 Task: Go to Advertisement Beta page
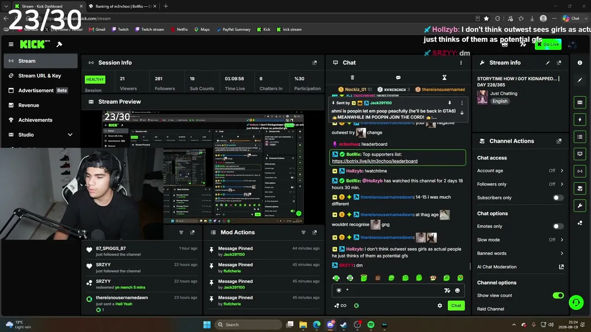point(41,90)
